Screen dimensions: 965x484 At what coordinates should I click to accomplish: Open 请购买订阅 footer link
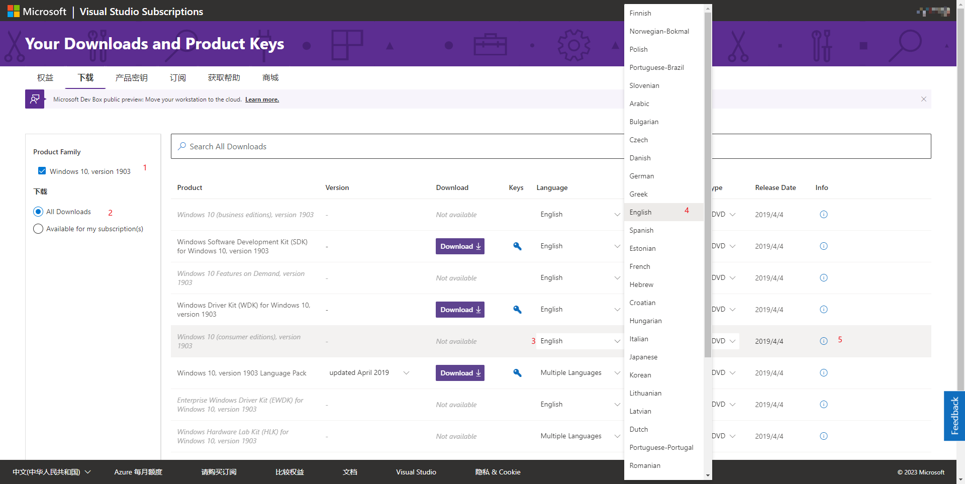tap(219, 472)
